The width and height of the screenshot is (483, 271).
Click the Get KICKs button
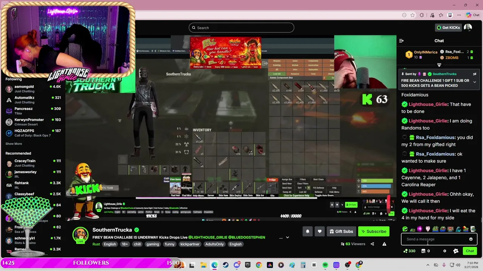448,27
